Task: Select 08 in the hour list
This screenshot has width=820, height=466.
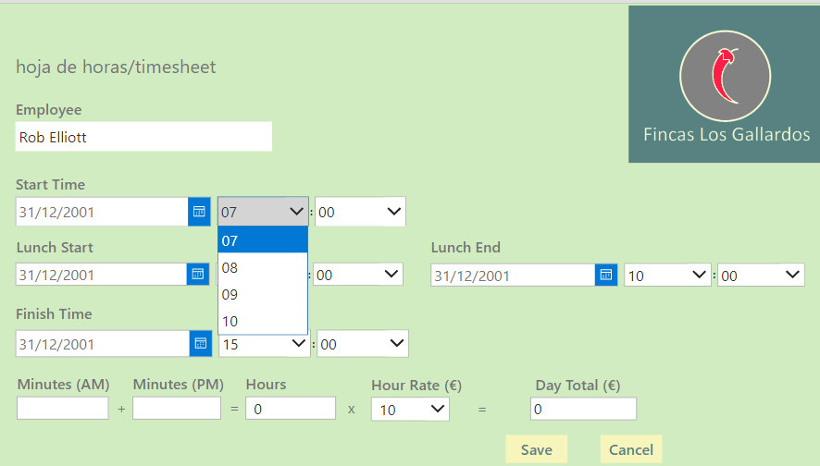Action: [x=262, y=268]
